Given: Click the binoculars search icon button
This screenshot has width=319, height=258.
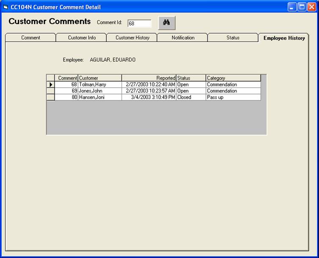Looking at the screenshot, I should pyautogui.click(x=166, y=23).
